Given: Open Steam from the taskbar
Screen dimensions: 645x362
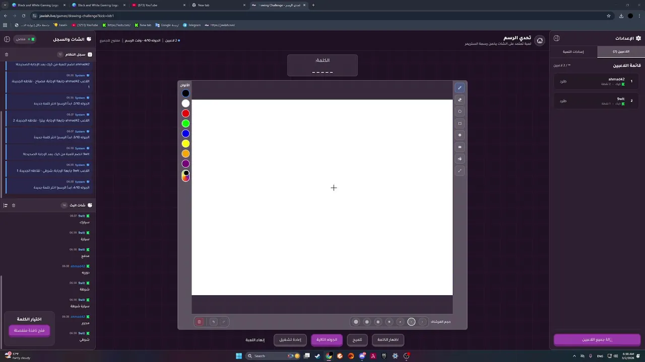Looking at the screenshot, I should [317, 356].
